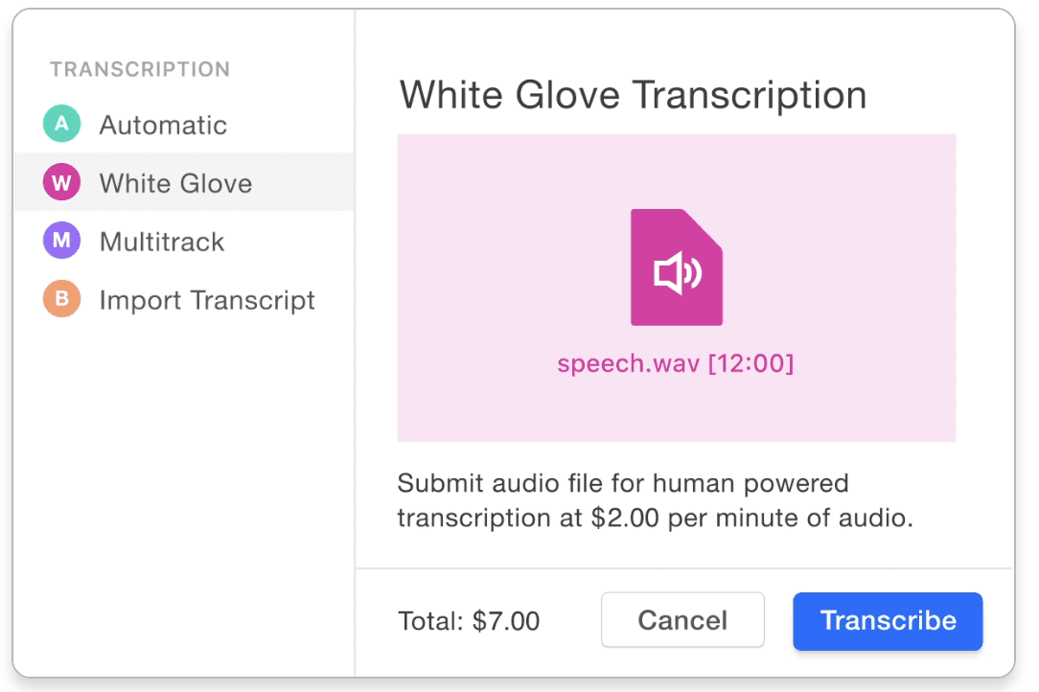Image resolution: width=1039 pixels, height=692 pixels.
Task: Click the purple M Multitrack icon
Action: 61,240
